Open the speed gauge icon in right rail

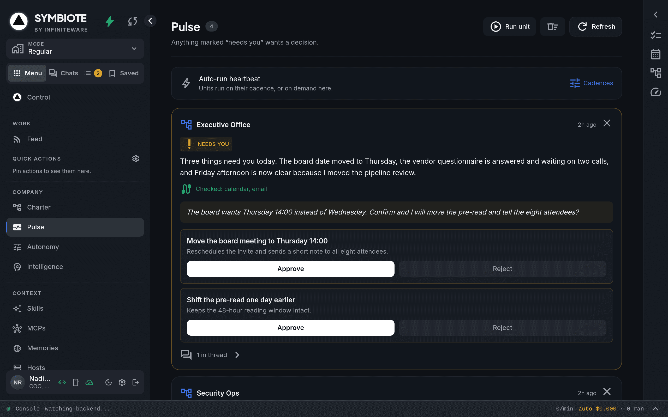point(656,92)
